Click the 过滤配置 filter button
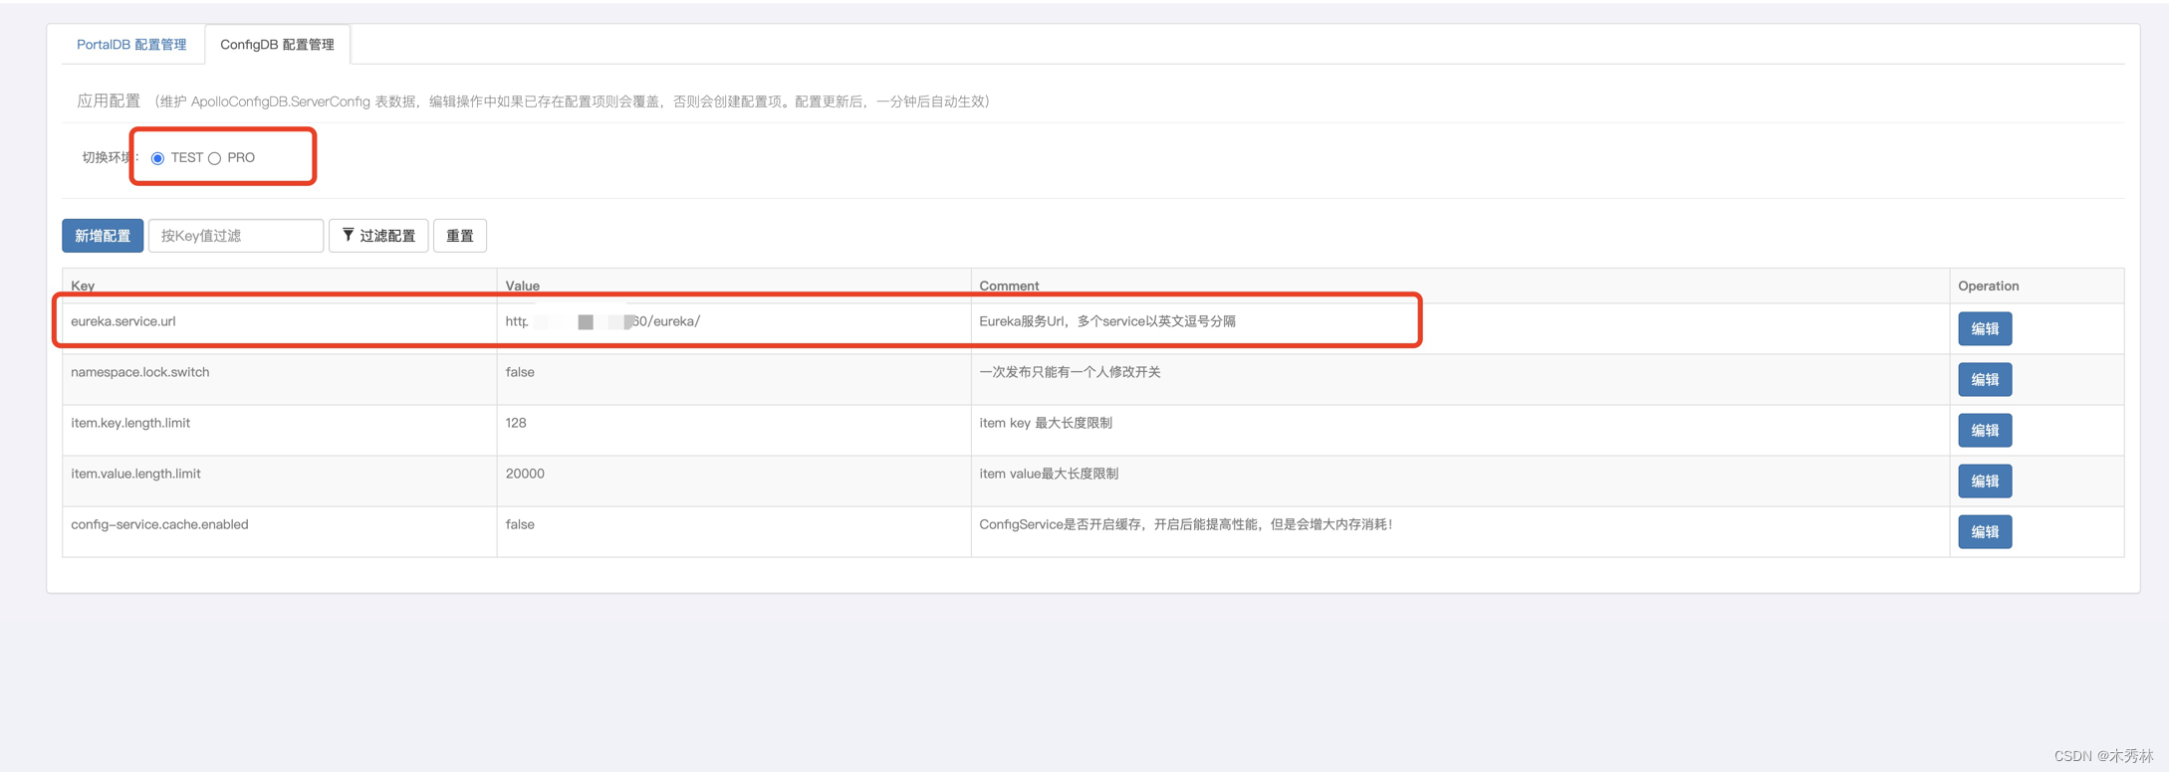 pyautogui.click(x=378, y=236)
